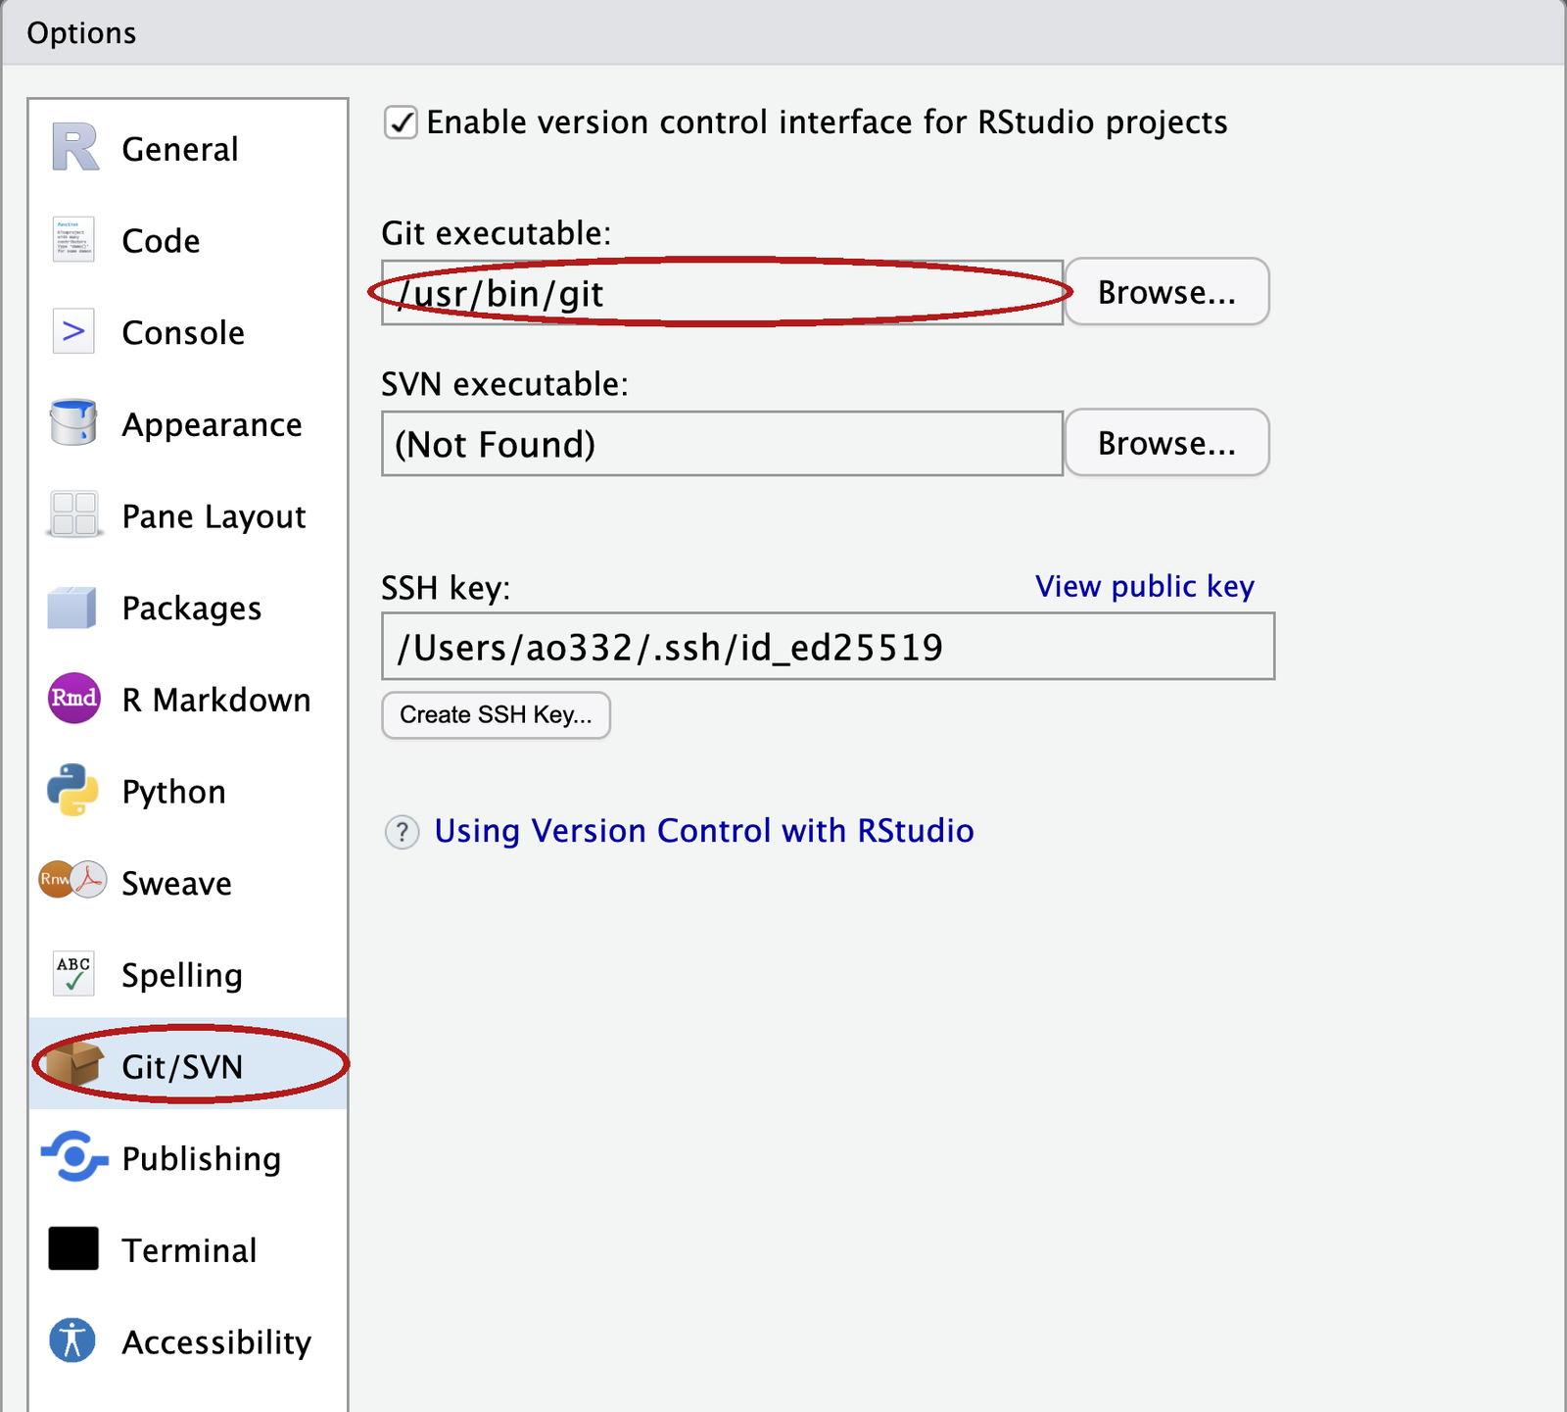1567x1412 pixels.
Task: Open Publishing via the blue sync icon
Action: (x=73, y=1156)
